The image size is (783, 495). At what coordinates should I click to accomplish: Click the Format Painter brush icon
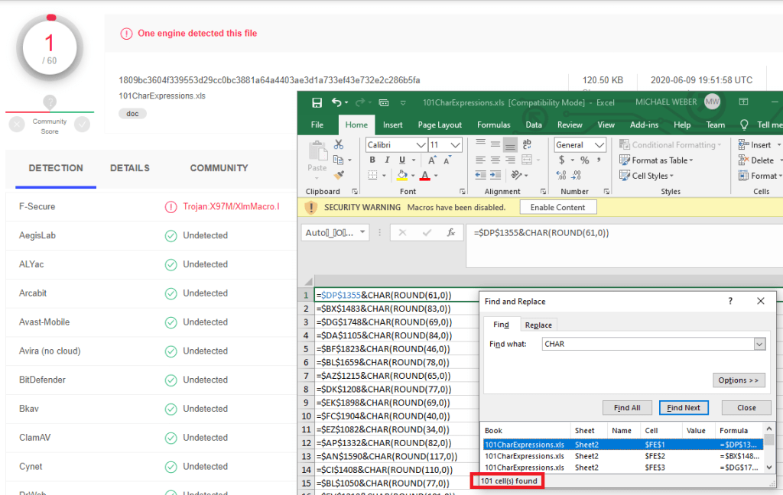click(339, 175)
